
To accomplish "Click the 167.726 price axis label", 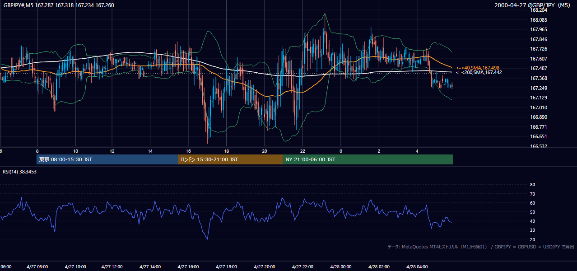I will (539, 49).
